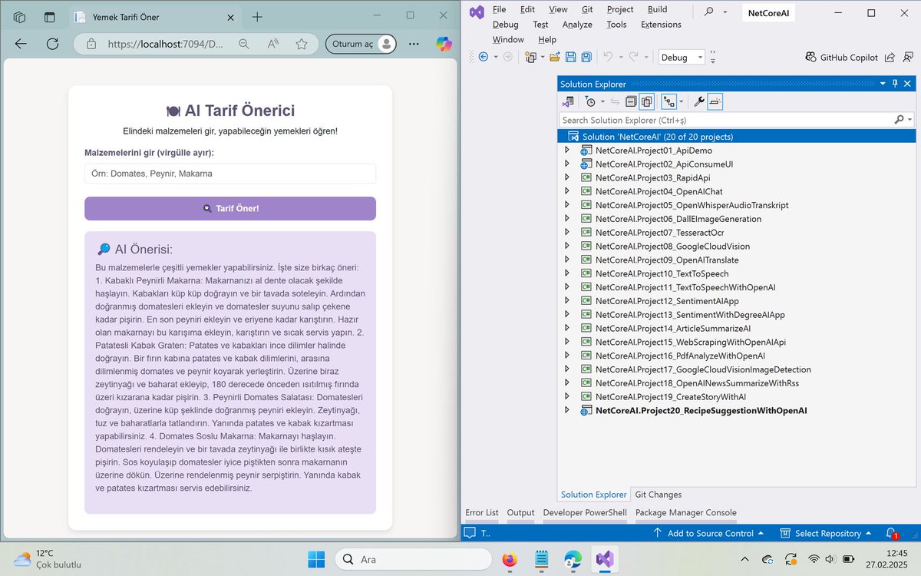Click the refresh button in Edge
Viewport: 921px width, 576px height.
[x=52, y=45]
